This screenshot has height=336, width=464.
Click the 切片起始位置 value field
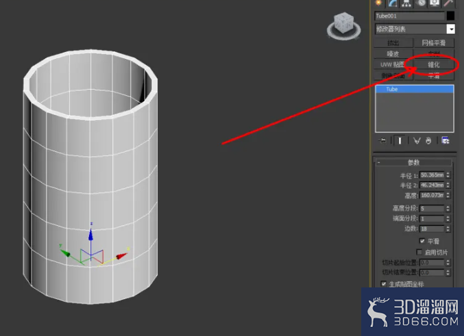[432, 262]
